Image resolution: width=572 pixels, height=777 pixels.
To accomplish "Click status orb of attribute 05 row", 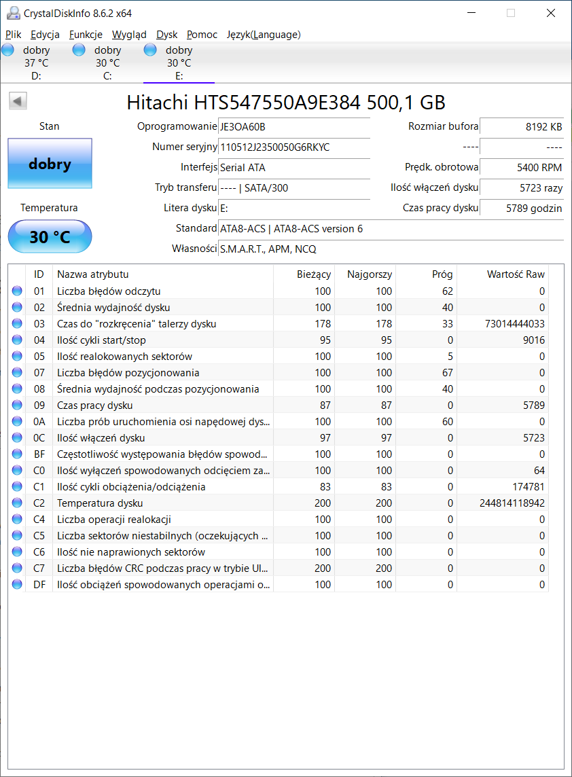I will click(x=17, y=357).
